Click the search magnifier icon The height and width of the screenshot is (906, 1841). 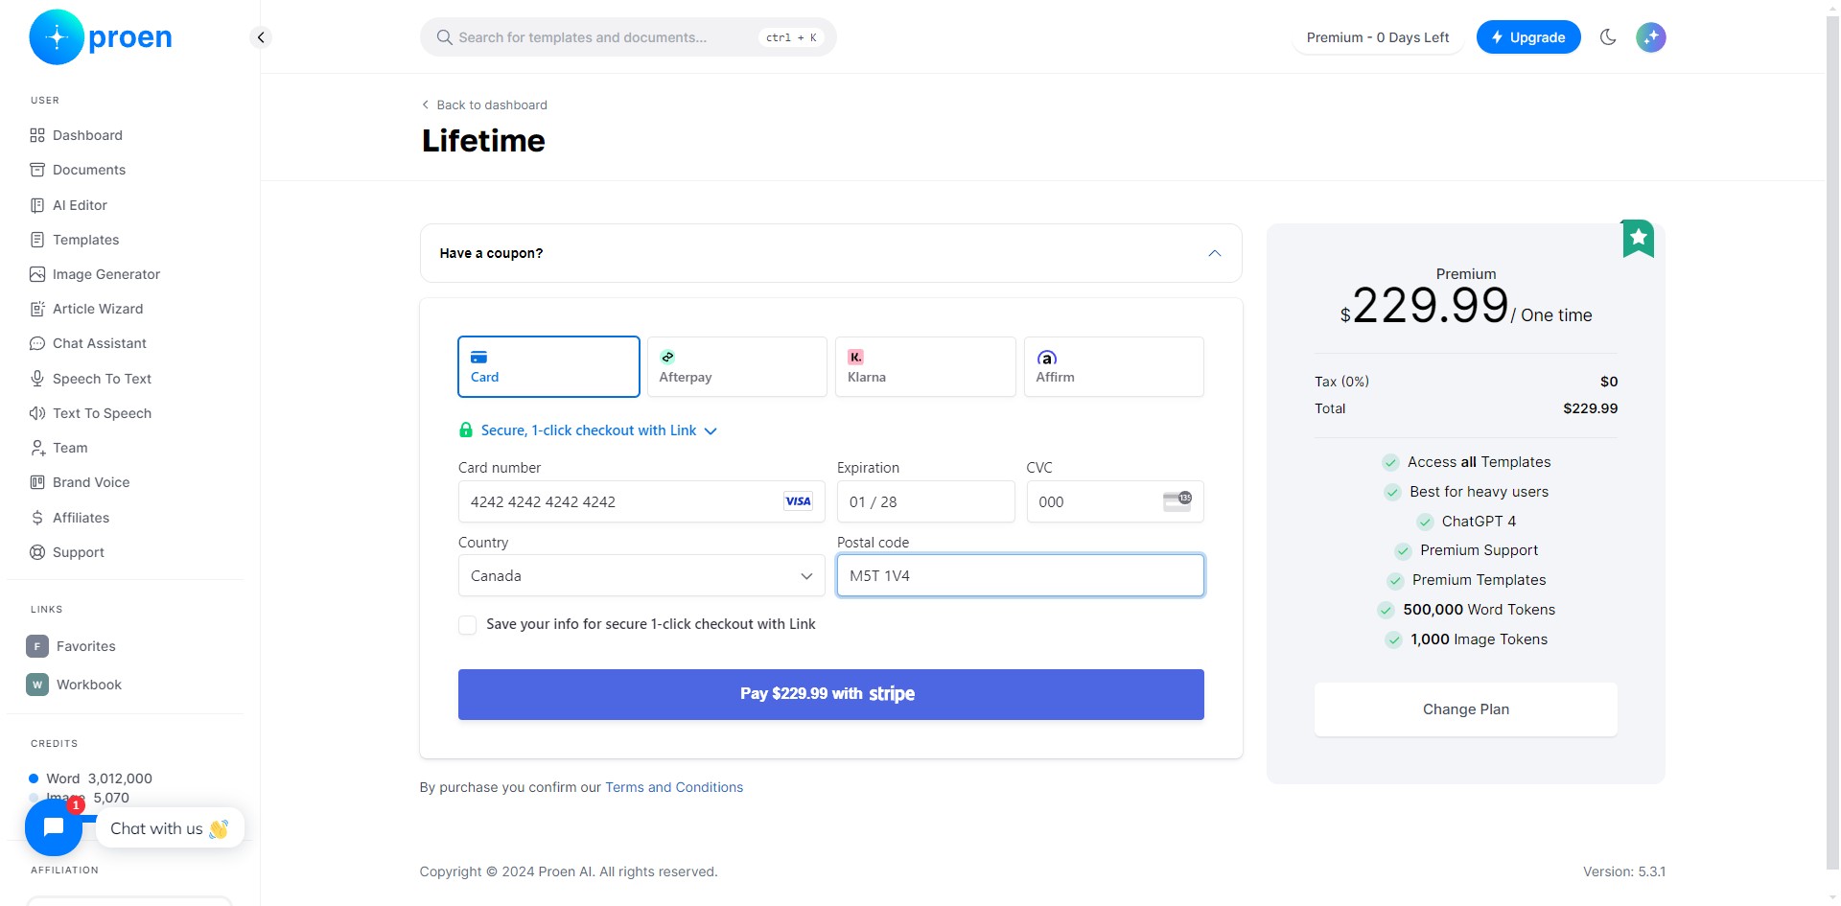click(x=444, y=37)
